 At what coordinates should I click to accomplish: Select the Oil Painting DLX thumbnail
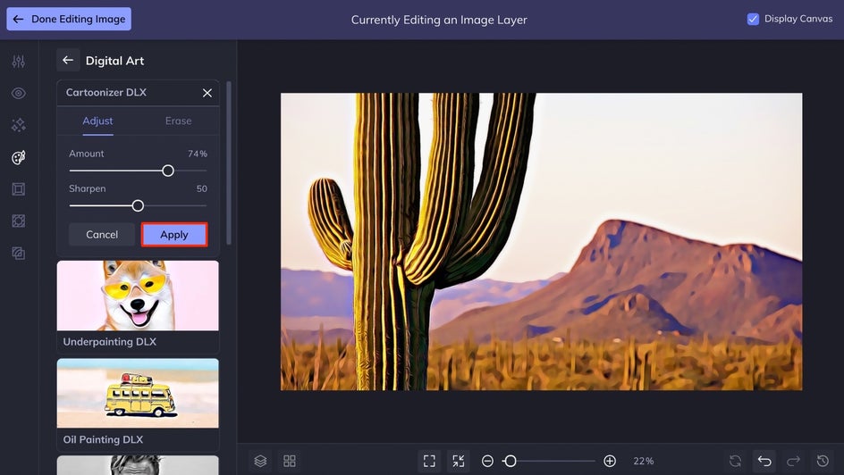[x=138, y=394]
